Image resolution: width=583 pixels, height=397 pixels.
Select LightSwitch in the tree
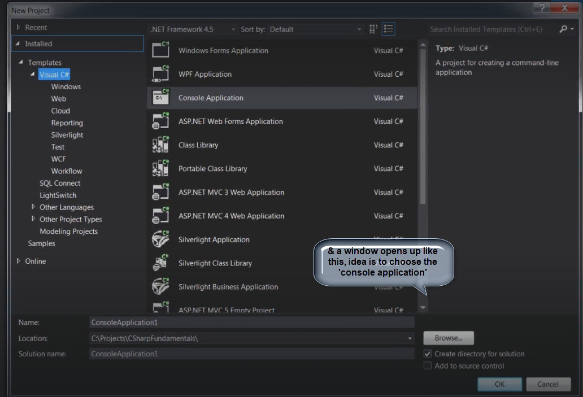click(x=58, y=195)
